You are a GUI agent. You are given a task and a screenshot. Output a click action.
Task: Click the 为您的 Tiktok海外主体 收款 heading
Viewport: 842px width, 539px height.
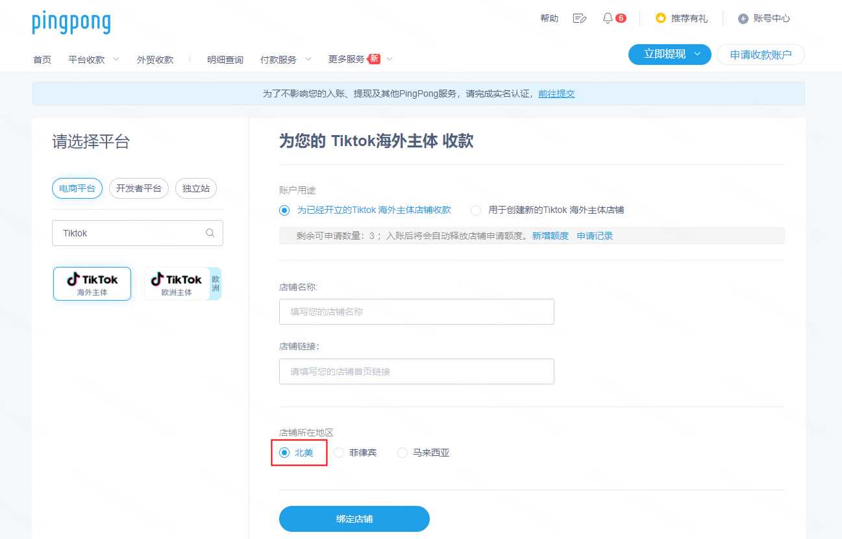[377, 141]
